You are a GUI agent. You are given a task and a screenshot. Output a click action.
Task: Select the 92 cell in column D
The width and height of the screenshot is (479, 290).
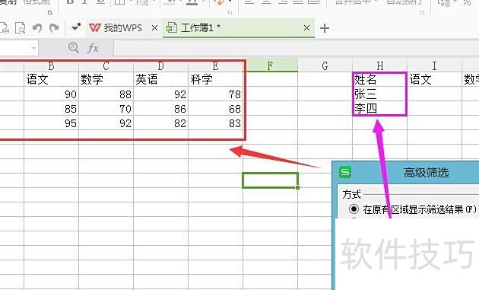click(x=160, y=94)
